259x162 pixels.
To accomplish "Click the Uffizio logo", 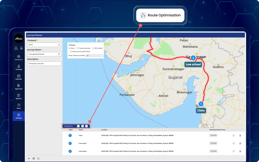I will (x=19, y=38).
